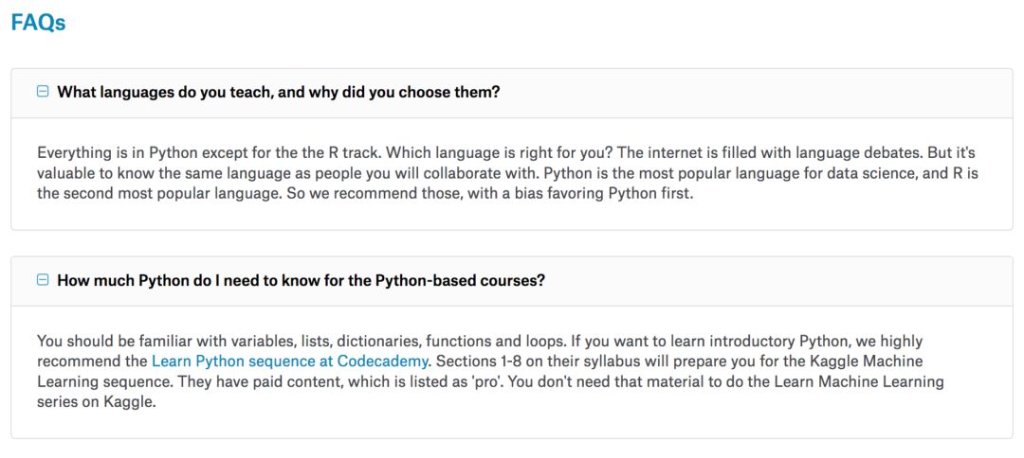Click the 'What languages do you teach' question title
1024x458 pixels.
278,93
